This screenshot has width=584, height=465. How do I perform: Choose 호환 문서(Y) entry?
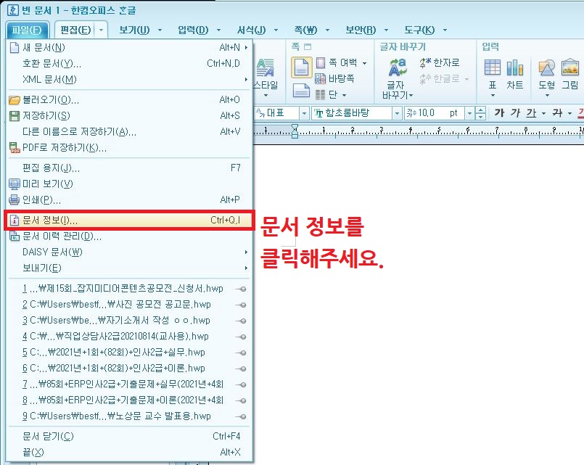coord(129,64)
